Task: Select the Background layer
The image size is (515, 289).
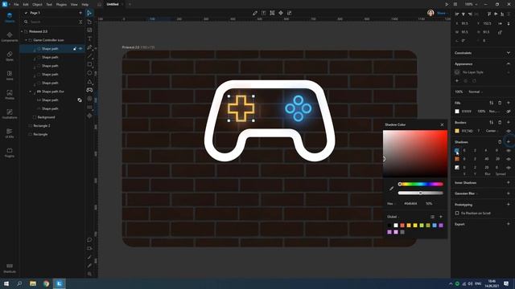Action: (x=46, y=117)
